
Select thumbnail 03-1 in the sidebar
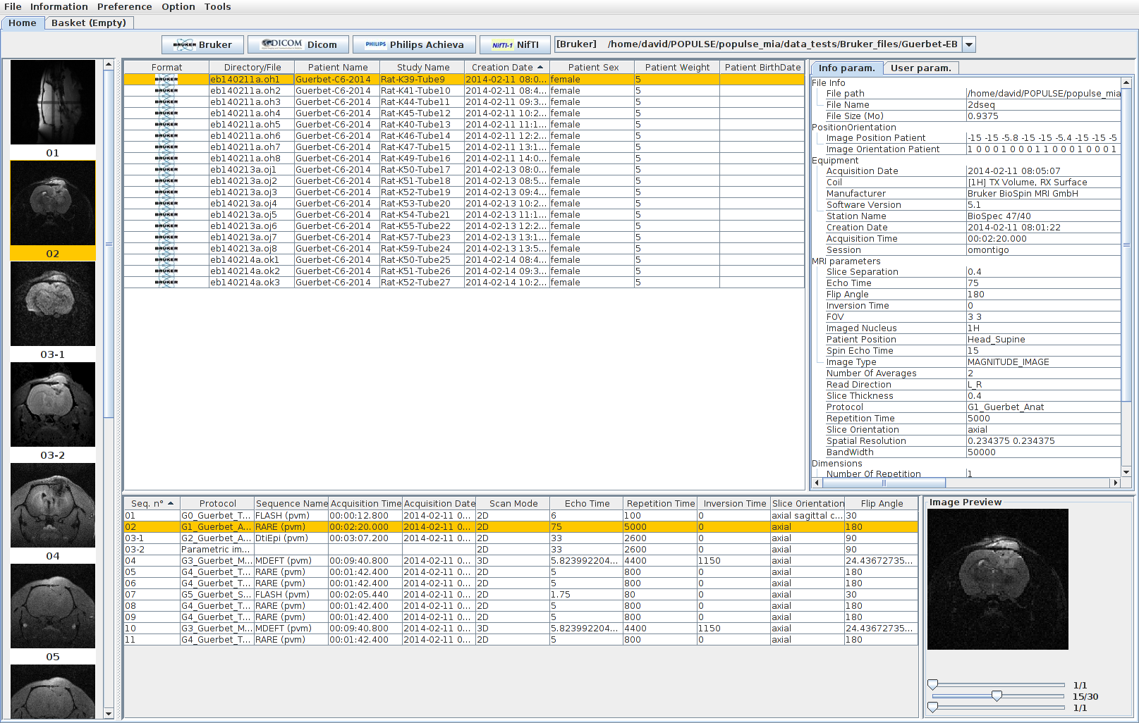[53, 304]
